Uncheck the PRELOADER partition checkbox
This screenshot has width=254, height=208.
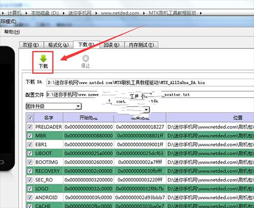tap(30, 127)
